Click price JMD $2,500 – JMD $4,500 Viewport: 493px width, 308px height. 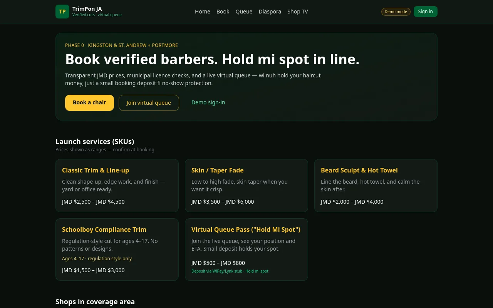tap(93, 202)
